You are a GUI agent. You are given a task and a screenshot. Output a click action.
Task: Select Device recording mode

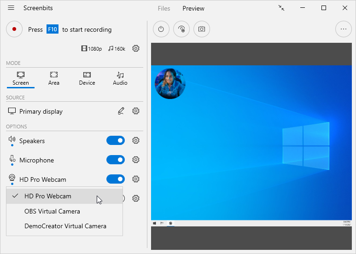tap(87, 79)
